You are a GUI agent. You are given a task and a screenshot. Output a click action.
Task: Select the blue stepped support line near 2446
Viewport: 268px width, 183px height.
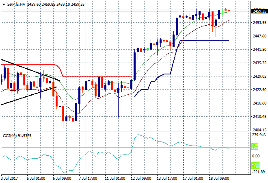click(x=204, y=40)
